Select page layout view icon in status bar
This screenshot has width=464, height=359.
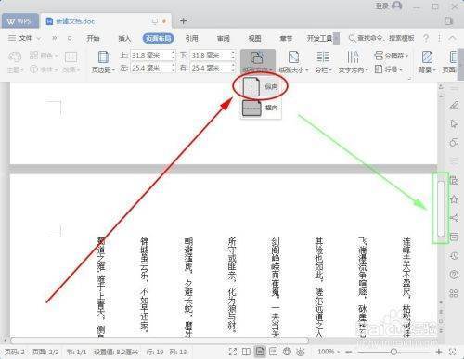[260, 352]
